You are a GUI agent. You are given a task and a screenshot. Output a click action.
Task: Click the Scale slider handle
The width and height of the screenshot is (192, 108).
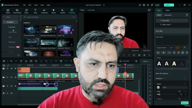click(x=159, y=94)
